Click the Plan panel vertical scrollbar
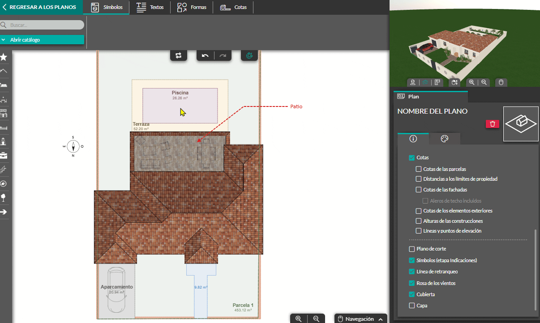540x323 pixels. (535, 270)
